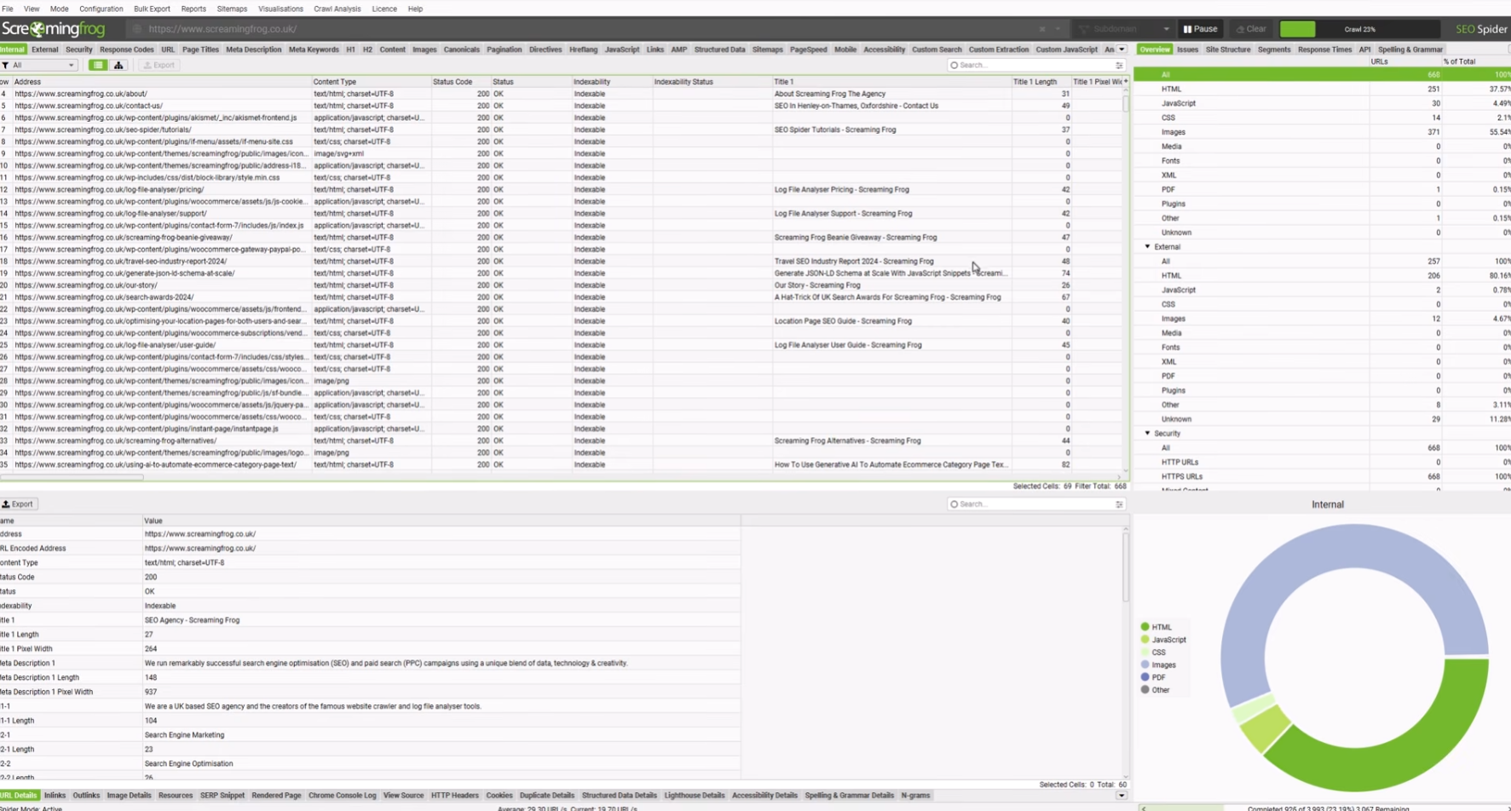Click the Screaming Frog logo

pyautogui.click(x=53, y=29)
